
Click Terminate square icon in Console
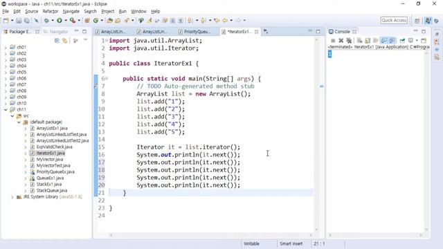click(x=333, y=41)
